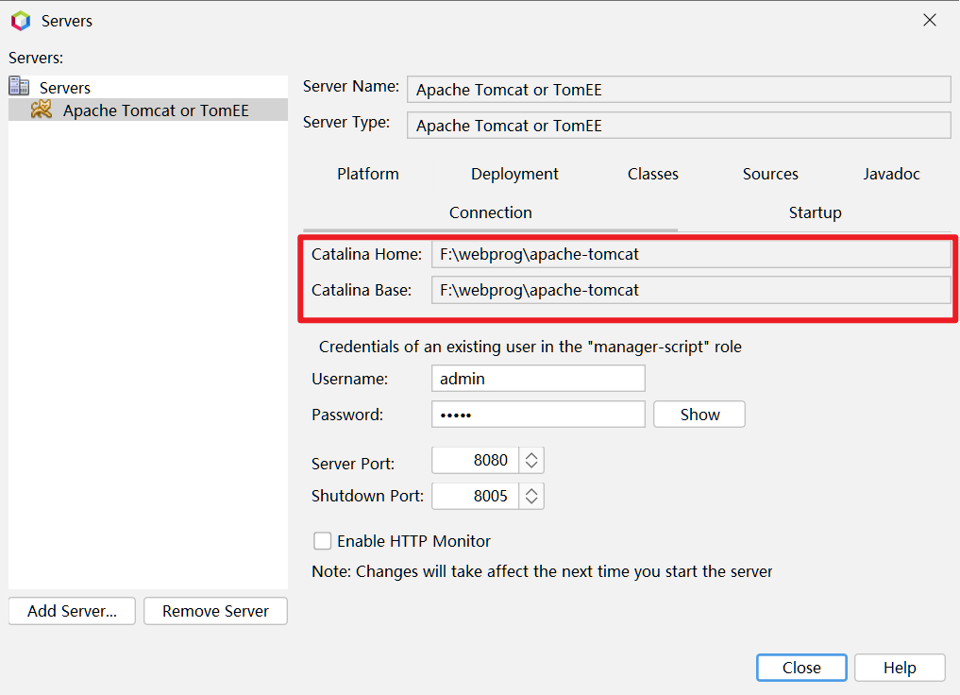Open the Classes tab
The image size is (960, 695).
[652, 174]
